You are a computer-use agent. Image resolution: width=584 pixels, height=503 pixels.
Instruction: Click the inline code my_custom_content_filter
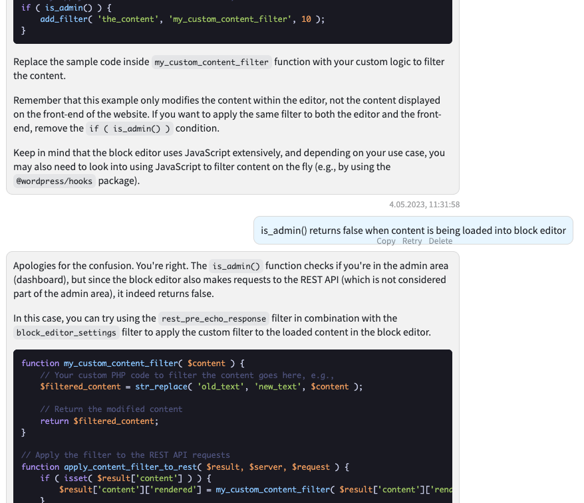tap(212, 62)
